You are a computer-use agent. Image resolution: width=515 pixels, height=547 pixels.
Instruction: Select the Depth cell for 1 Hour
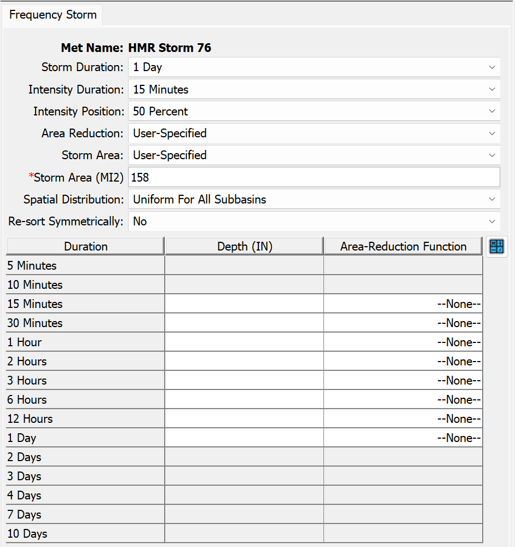click(244, 342)
